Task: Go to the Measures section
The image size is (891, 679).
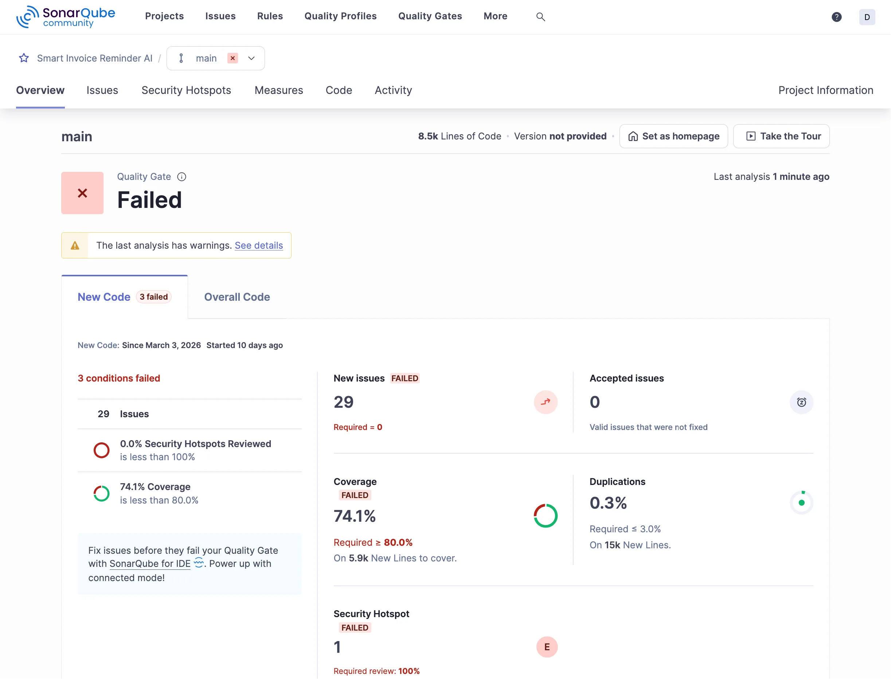Action: (x=278, y=90)
